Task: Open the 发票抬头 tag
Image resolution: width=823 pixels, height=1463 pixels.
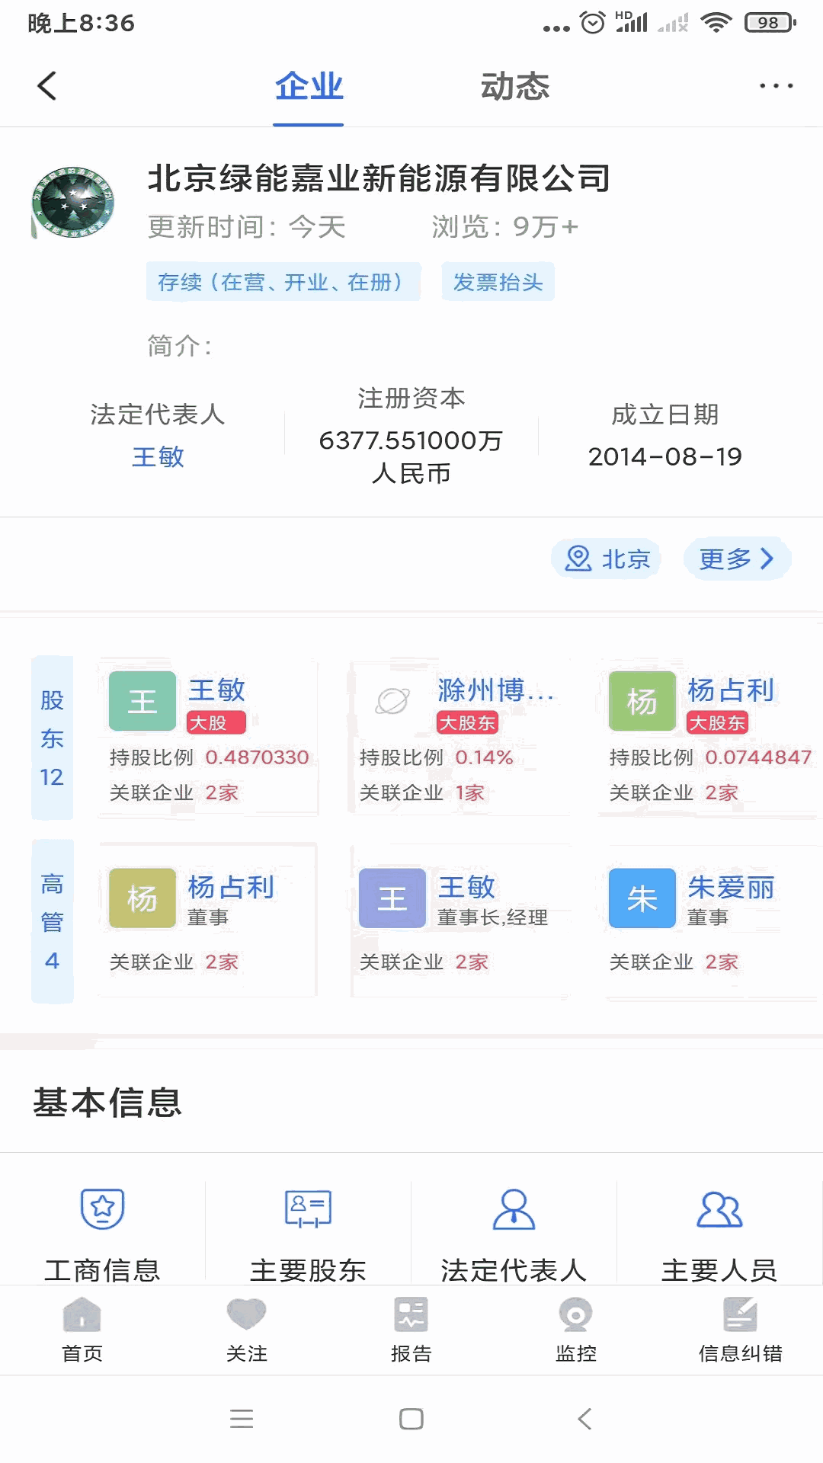Action: 498,282
